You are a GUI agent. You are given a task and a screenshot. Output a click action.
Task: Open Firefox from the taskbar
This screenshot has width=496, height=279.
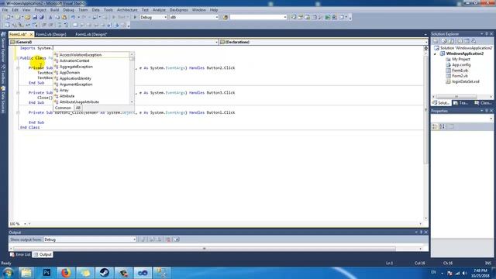(x=66, y=273)
